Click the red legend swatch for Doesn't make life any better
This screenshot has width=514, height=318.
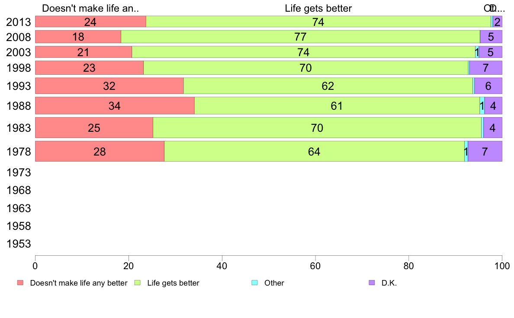20,283
